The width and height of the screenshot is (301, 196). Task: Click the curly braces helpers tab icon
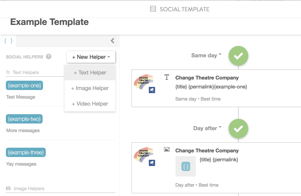coord(8,41)
